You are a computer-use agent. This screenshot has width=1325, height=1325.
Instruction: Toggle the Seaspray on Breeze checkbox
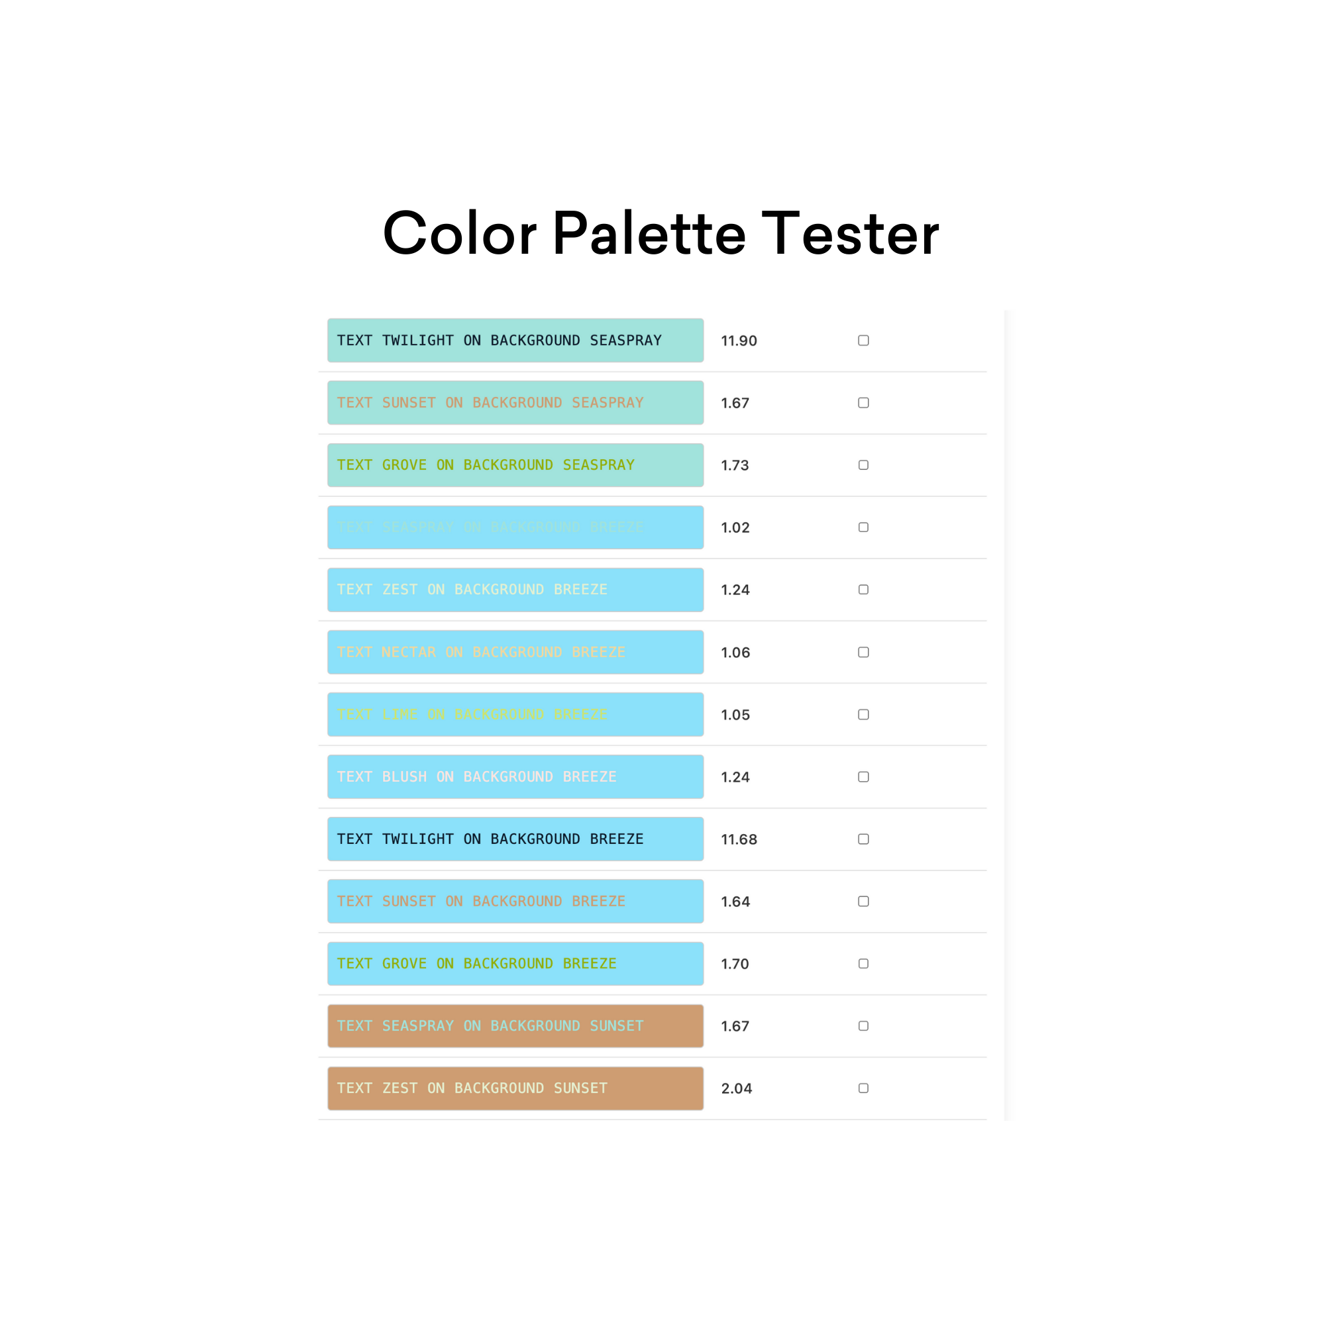point(863,527)
